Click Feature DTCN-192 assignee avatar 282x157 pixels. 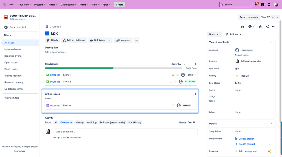point(179,105)
